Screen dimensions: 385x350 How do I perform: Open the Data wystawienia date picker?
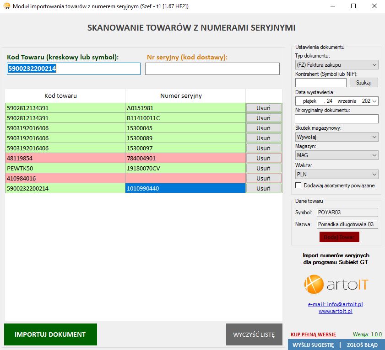375,101
